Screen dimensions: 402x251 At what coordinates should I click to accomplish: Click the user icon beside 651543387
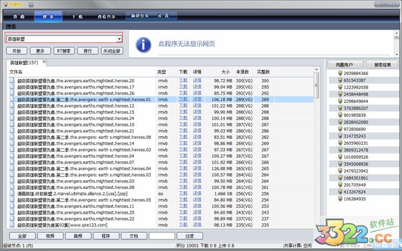pyautogui.click(x=340, y=80)
